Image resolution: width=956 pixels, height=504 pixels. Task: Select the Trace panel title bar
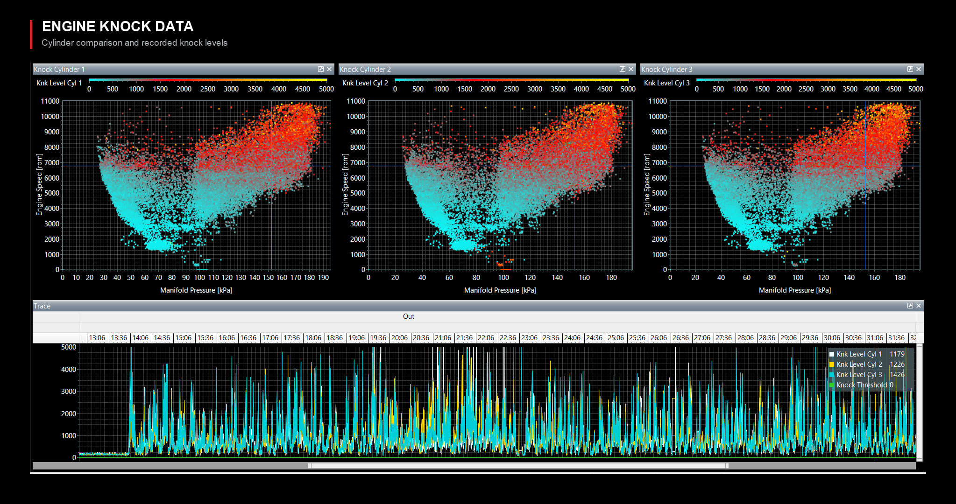click(478, 306)
